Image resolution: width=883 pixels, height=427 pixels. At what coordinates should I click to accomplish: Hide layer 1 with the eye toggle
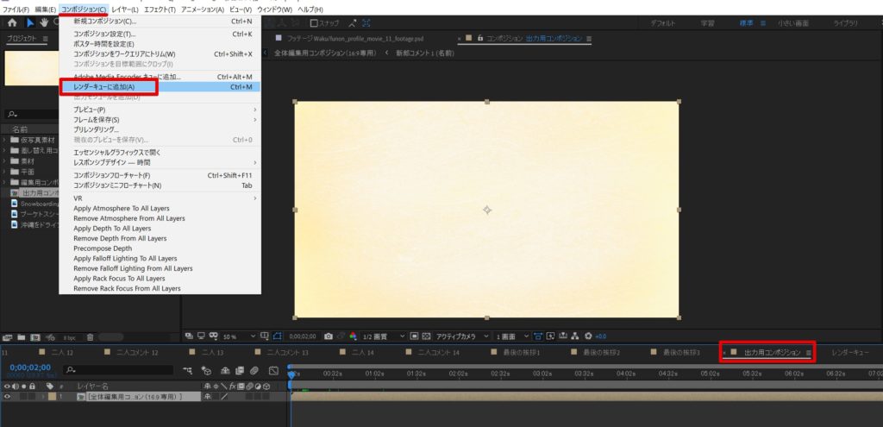[8, 397]
